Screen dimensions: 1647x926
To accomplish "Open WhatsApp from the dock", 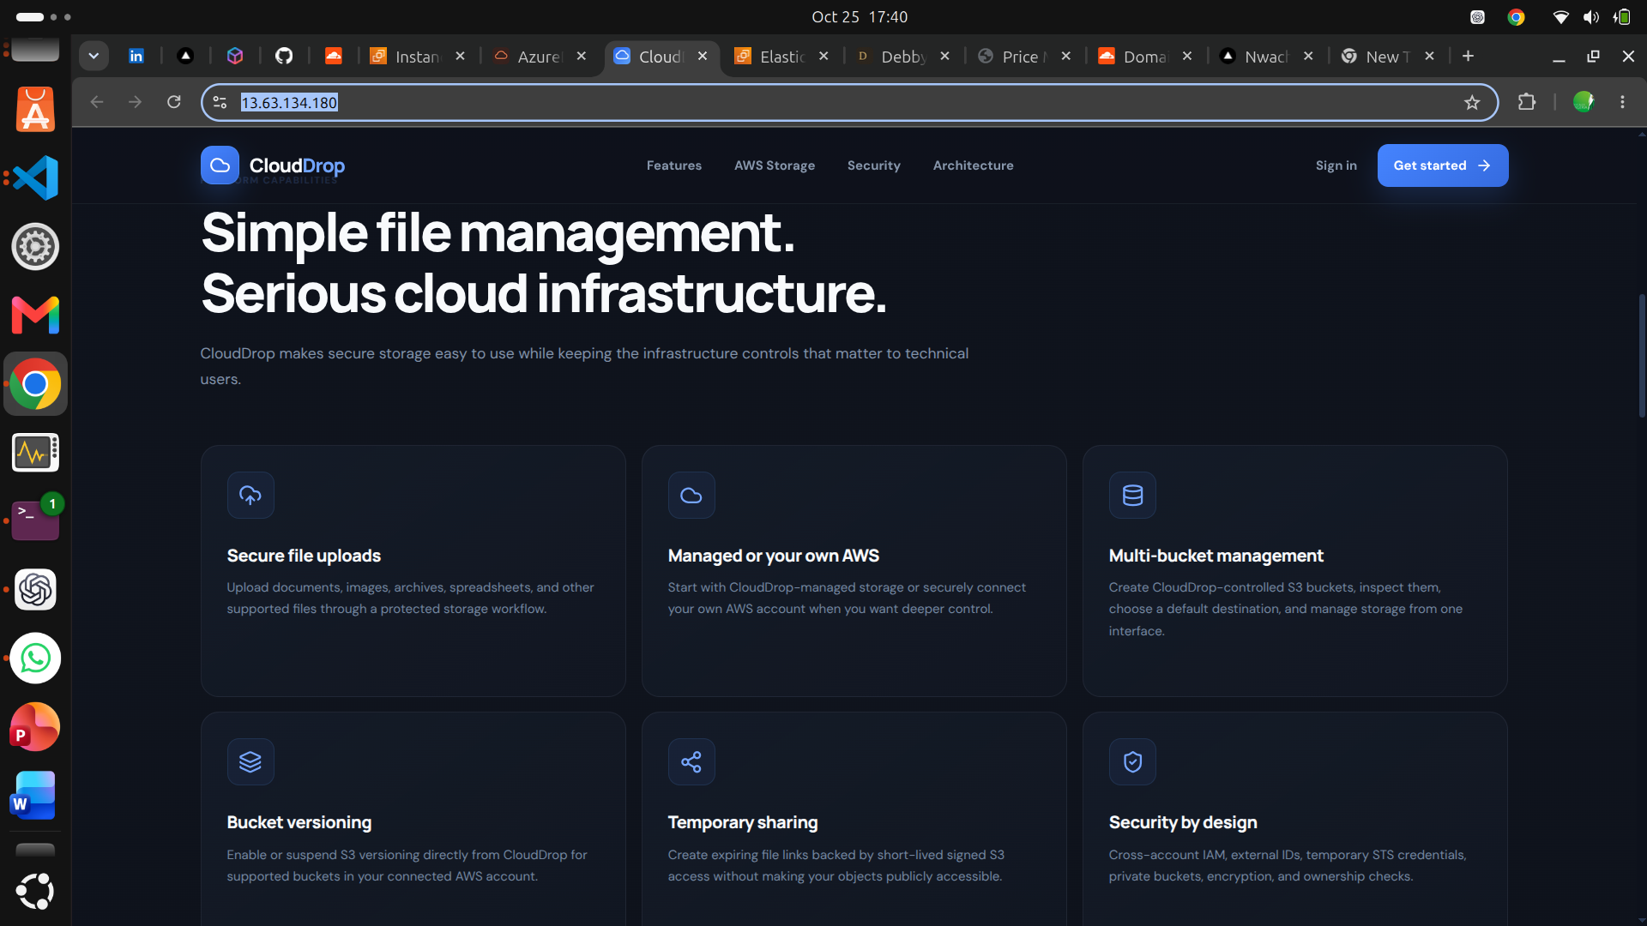I will point(35,658).
